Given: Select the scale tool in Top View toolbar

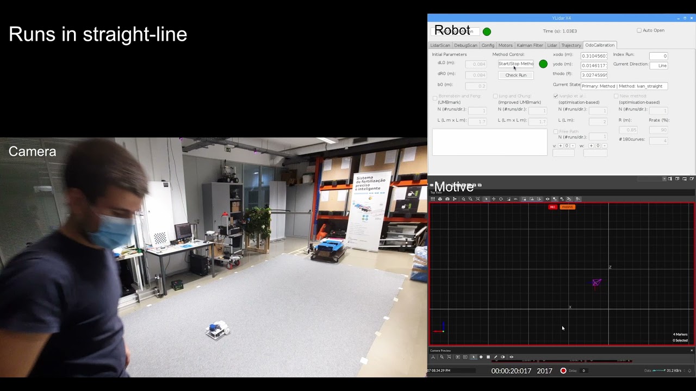Looking at the screenshot, I should [x=508, y=199].
